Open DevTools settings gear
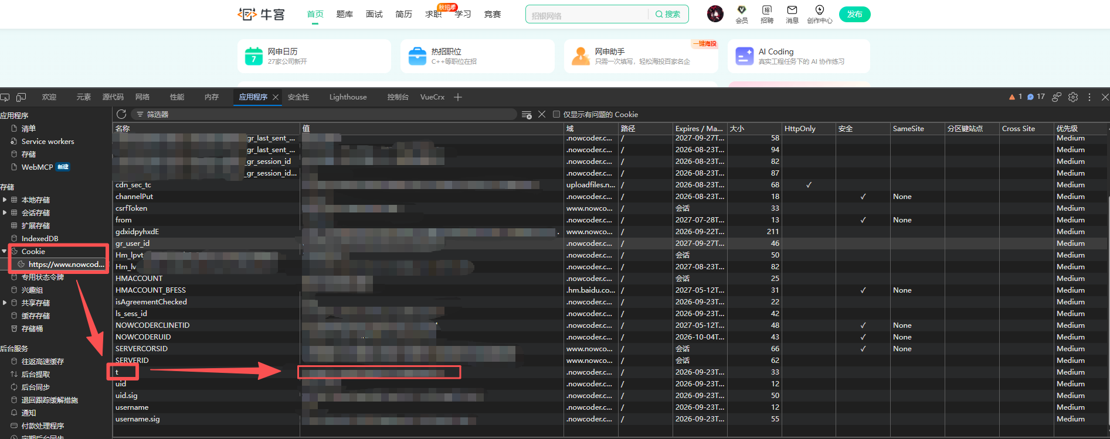 1073,97
